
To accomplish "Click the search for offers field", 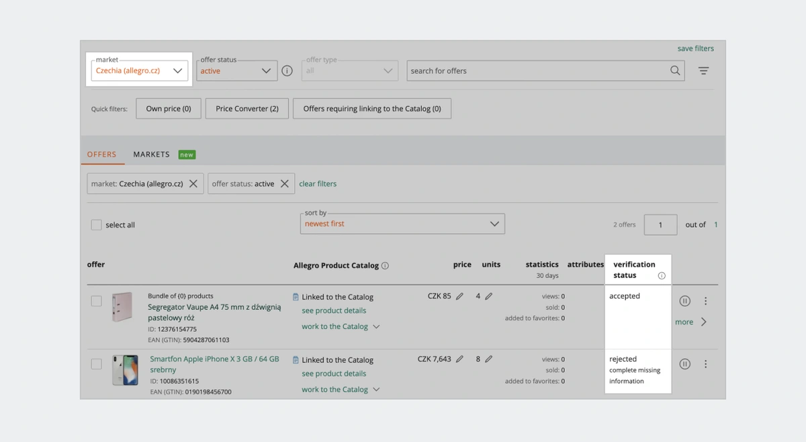I will click(x=545, y=71).
